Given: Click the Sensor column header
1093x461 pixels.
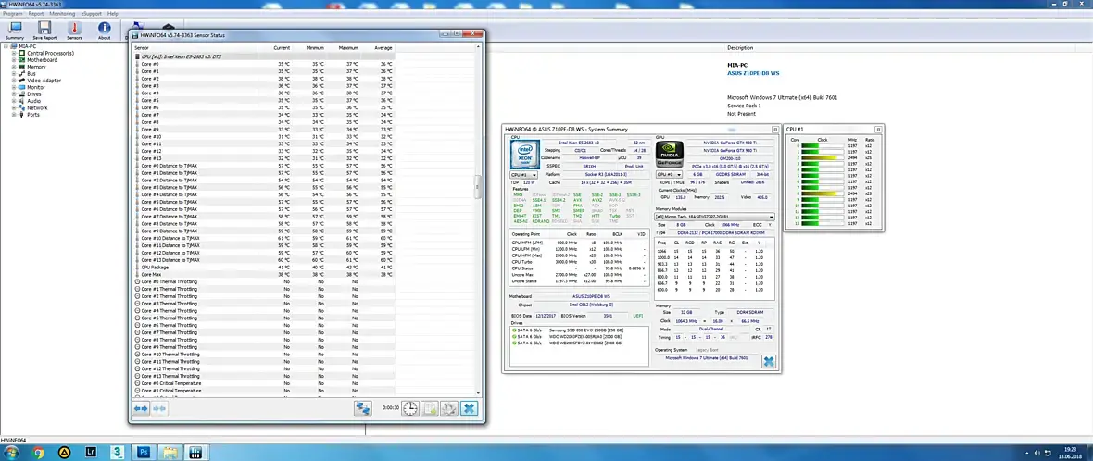Looking at the screenshot, I should coord(141,48).
